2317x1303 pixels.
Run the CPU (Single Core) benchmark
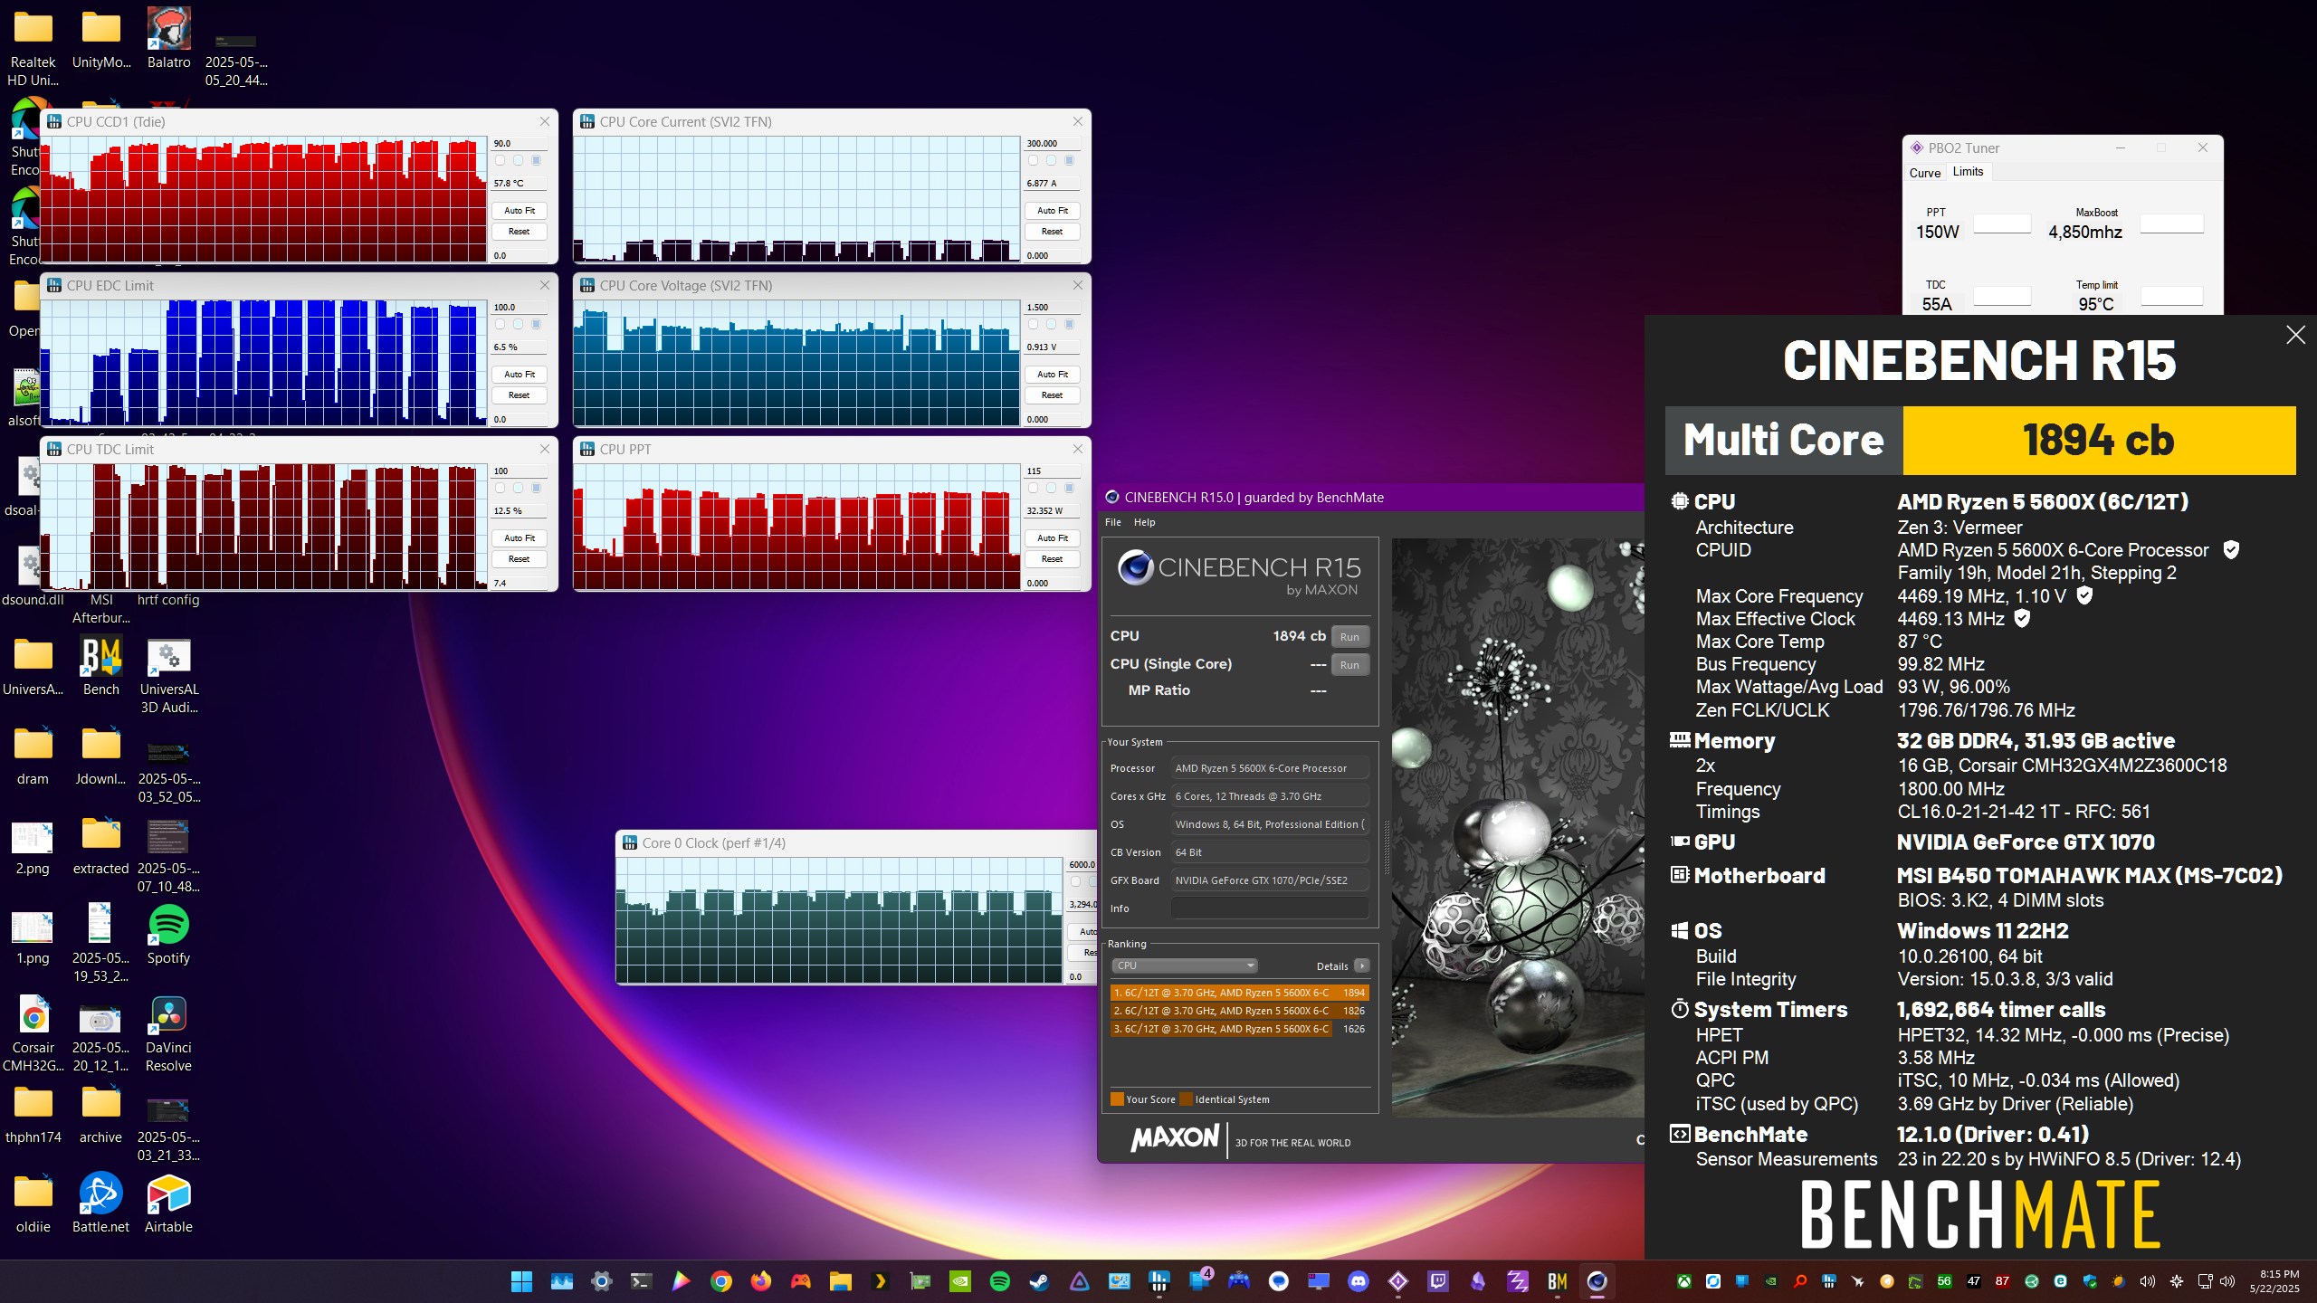click(x=1349, y=665)
